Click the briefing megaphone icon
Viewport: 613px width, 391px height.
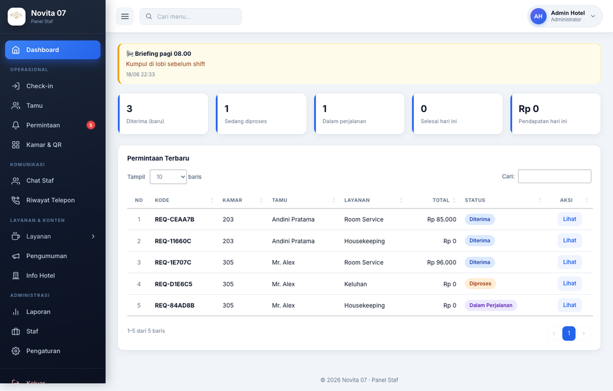130,53
